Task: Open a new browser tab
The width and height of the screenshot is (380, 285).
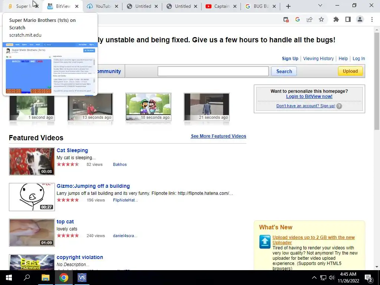Action: tap(288, 6)
